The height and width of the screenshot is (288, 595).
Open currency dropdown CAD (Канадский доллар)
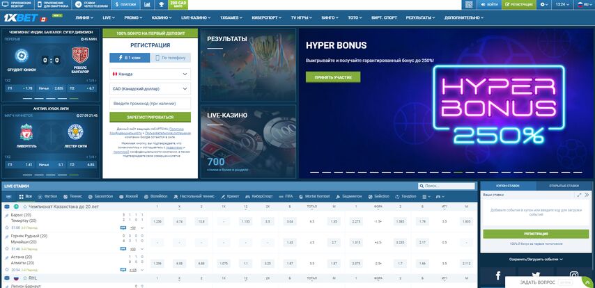coord(150,88)
